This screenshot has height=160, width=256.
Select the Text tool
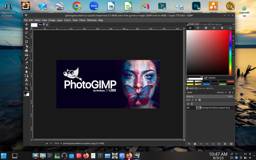26,80
